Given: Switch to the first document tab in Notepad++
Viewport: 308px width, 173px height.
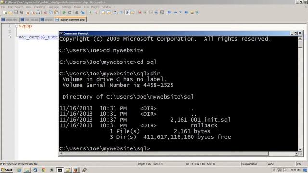Looking at the screenshot, I should [10, 20].
